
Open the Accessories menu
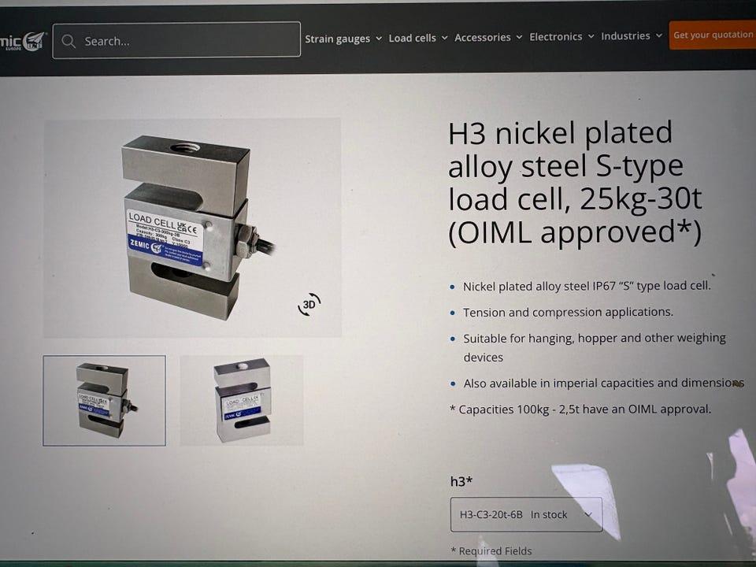(x=488, y=37)
